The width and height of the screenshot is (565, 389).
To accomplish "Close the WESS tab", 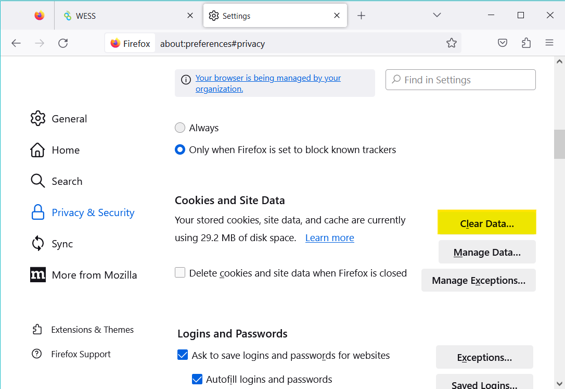I will 190,16.
